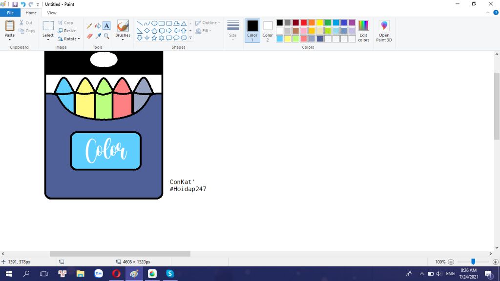The image size is (500, 281).
Task: Pick the green color swatch
Action: tap(328, 22)
